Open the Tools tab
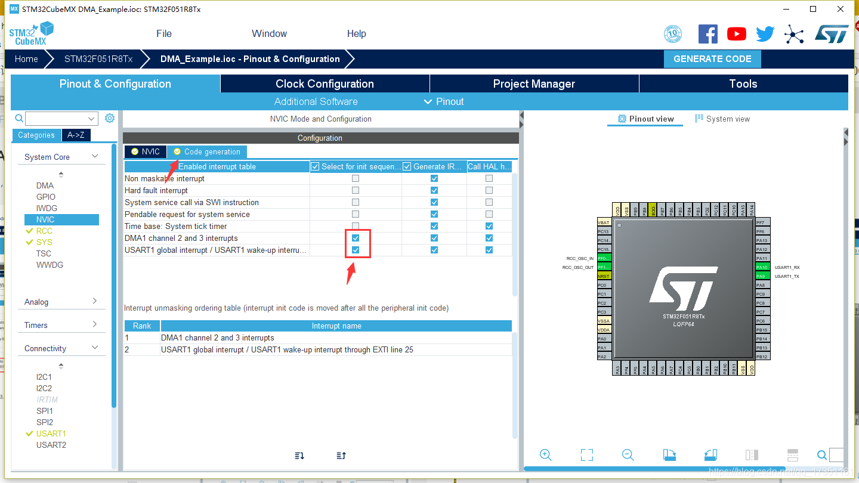 pyautogui.click(x=743, y=84)
